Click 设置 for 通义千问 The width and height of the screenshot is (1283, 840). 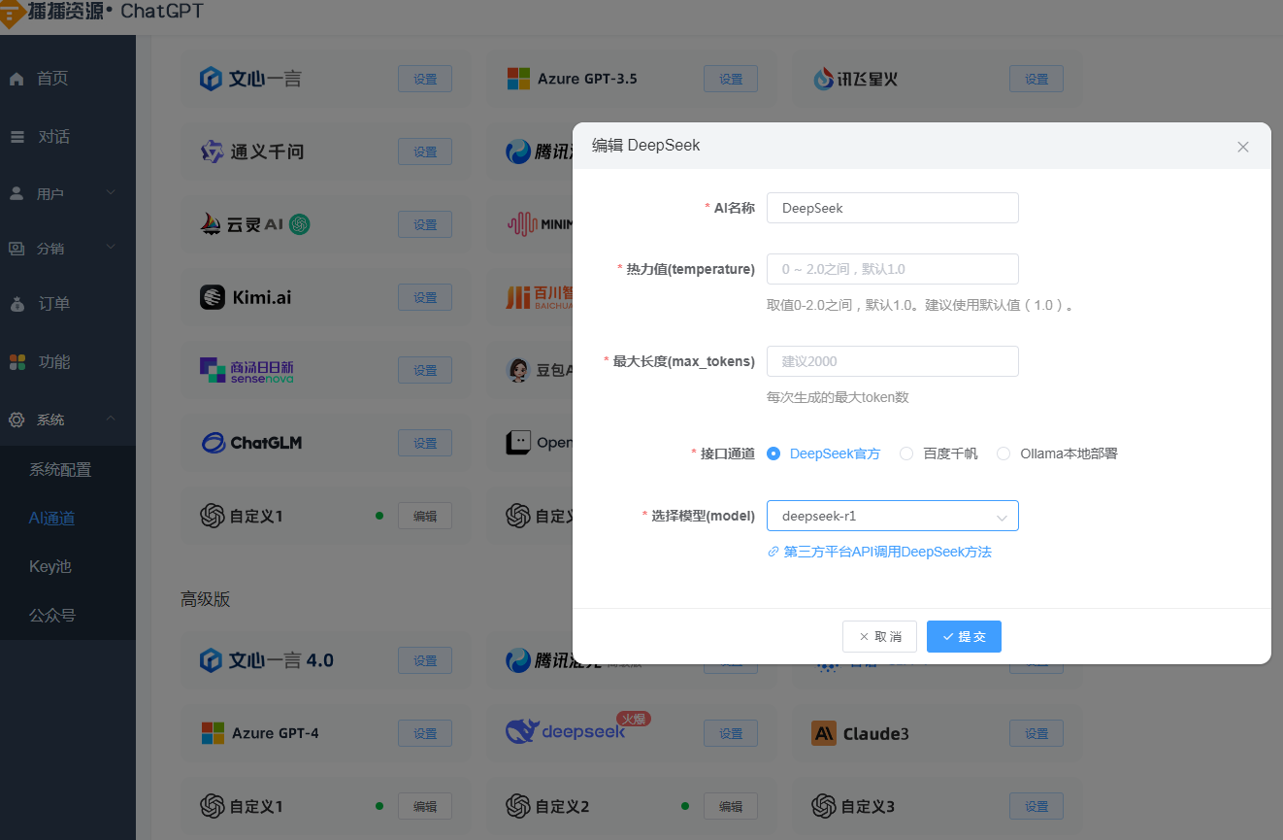click(425, 152)
